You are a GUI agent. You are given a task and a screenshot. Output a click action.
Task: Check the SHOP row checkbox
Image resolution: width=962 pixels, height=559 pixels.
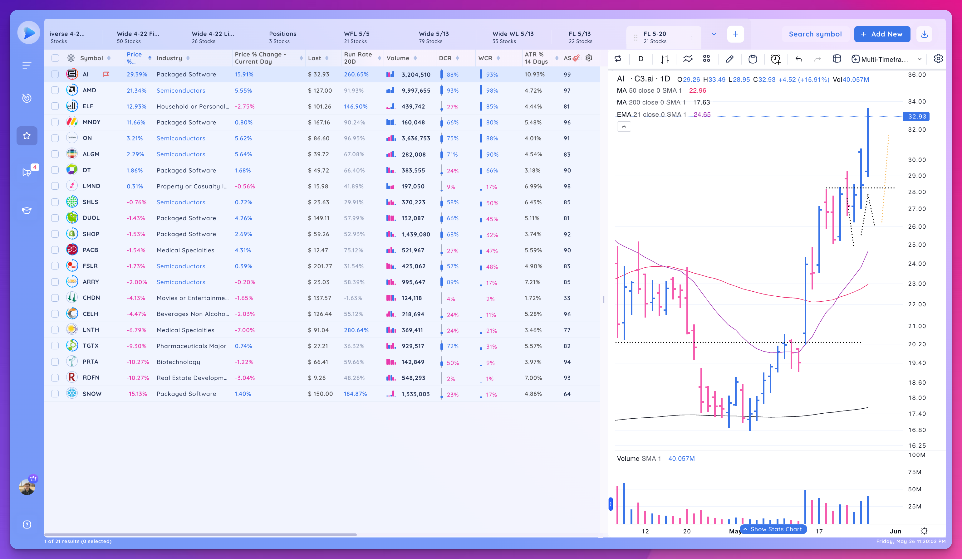pos(55,234)
